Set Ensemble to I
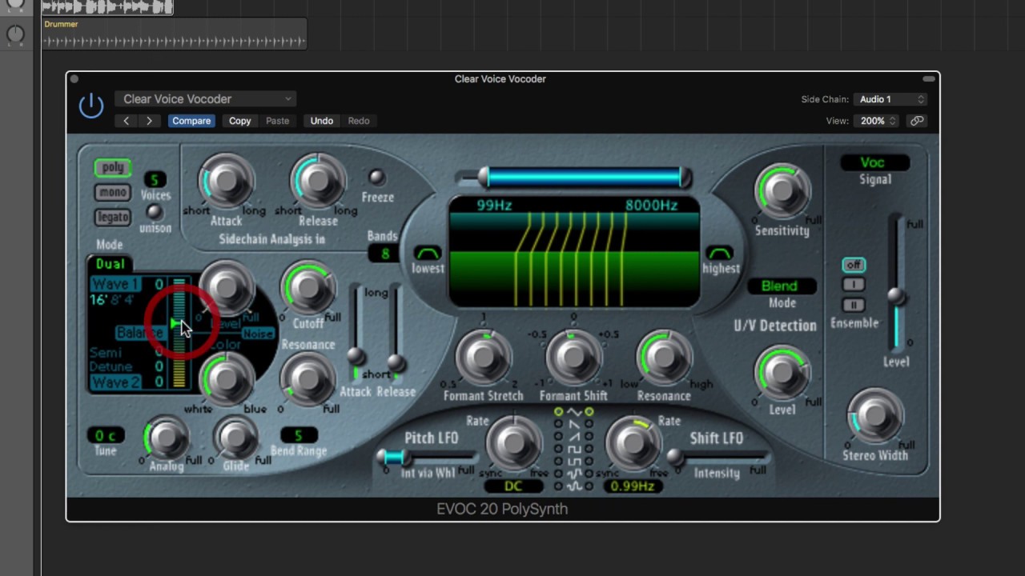The image size is (1025, 576). 854,285
